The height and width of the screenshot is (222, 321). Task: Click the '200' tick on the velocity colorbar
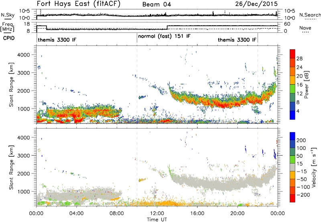coord(301,140)
